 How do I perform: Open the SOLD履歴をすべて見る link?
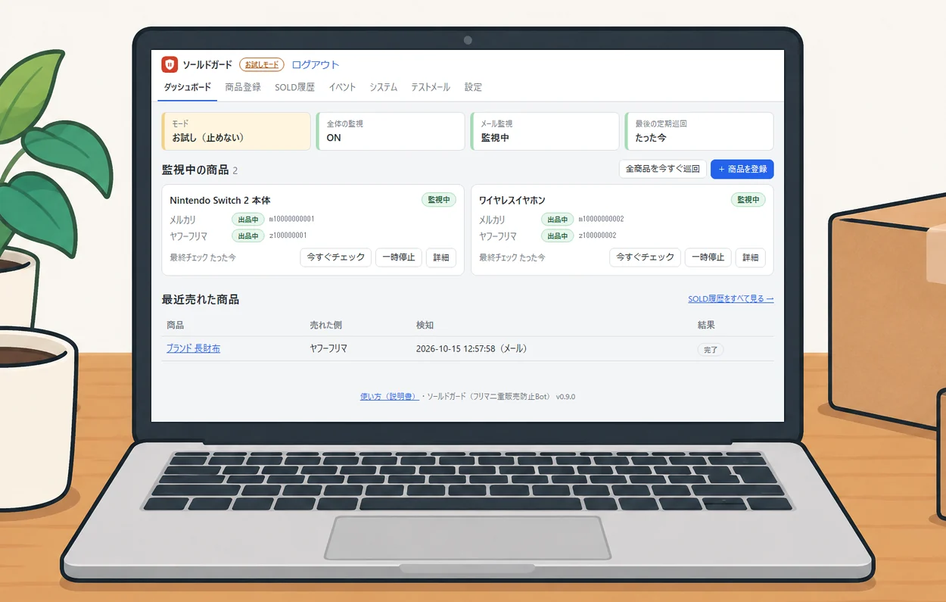[x=731, y=299]
